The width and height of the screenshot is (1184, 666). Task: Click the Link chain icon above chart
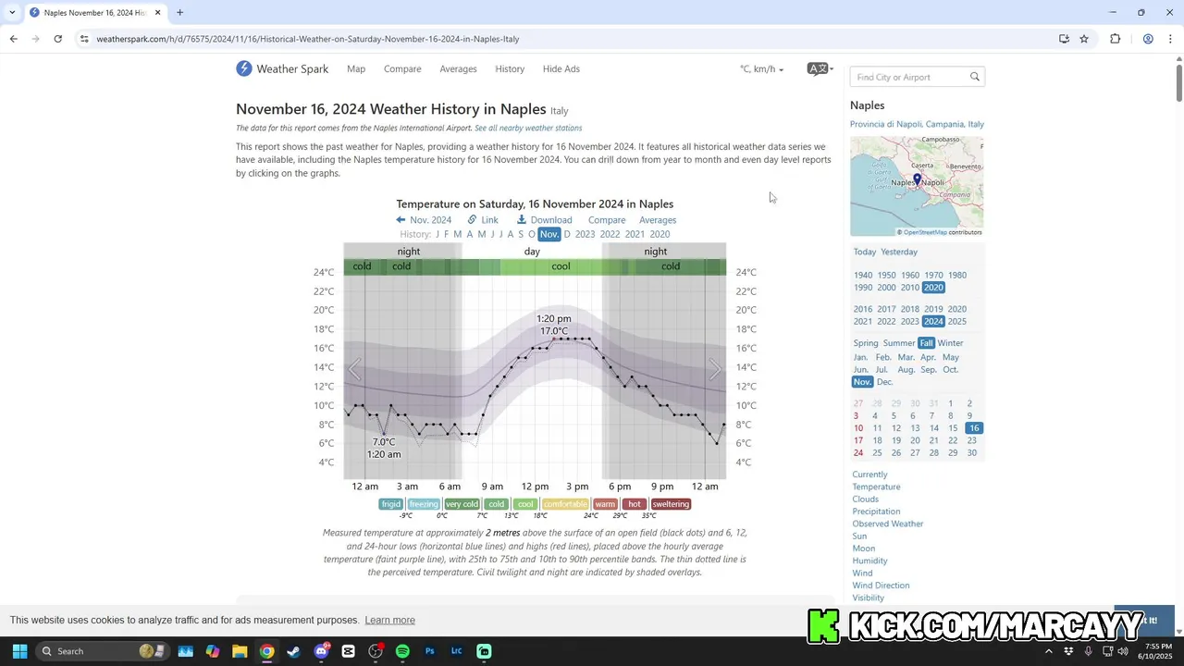[x=472, y=220]
